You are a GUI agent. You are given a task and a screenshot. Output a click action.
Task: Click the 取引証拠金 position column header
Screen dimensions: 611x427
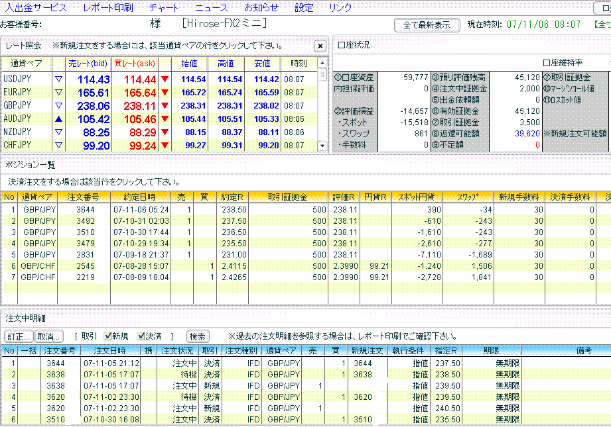coord(288,197)
